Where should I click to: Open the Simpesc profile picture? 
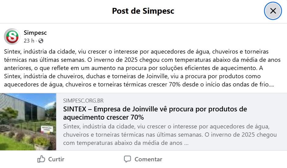point(12,37)
